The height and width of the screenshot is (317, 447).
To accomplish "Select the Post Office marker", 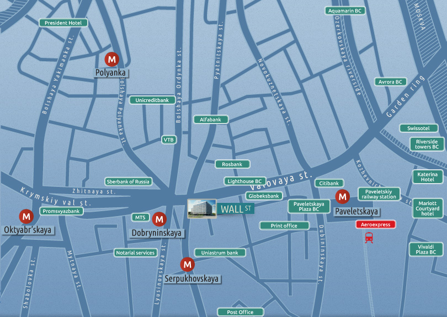I will tap(240, 312).
